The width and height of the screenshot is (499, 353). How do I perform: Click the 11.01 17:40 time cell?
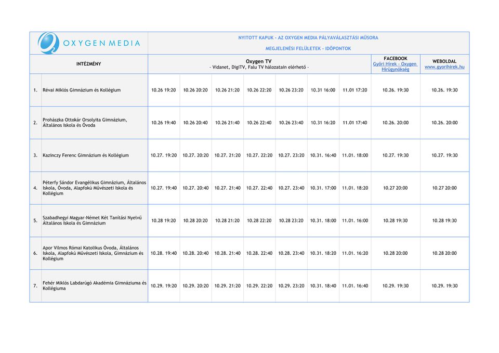click(354, 123)
